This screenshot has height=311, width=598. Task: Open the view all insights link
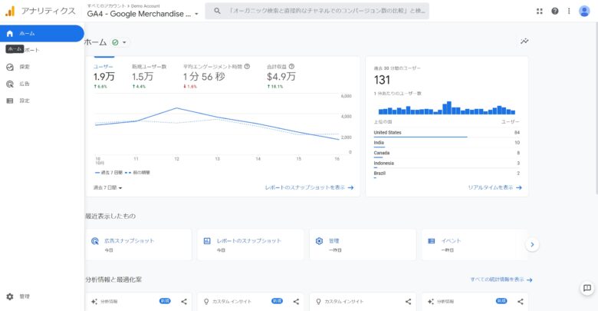tap(501, 280)
